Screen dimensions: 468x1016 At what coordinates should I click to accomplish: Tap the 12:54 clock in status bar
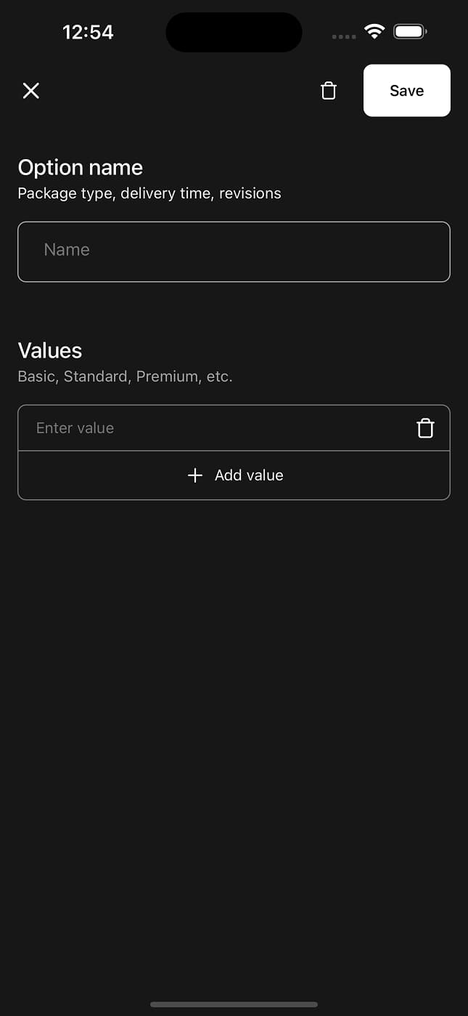(x=88, y=32)
